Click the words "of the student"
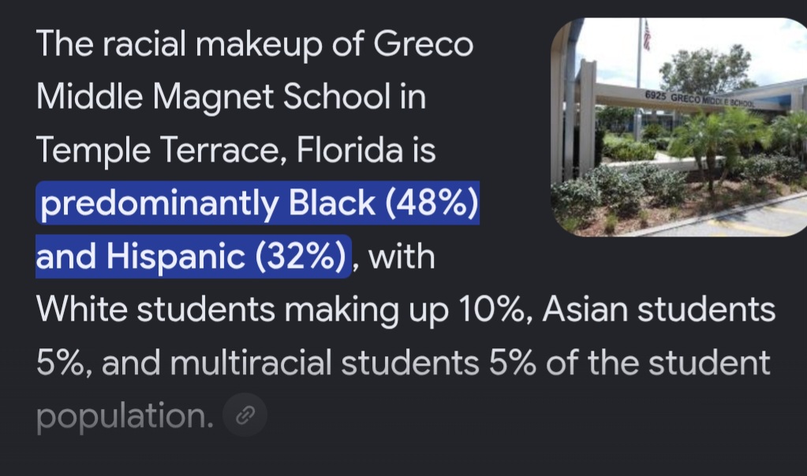This screenshot has width=807, height=476. (658, 363)
